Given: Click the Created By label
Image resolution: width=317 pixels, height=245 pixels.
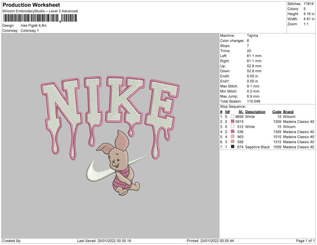Looking at the screenshot, I should pos(12,241).
